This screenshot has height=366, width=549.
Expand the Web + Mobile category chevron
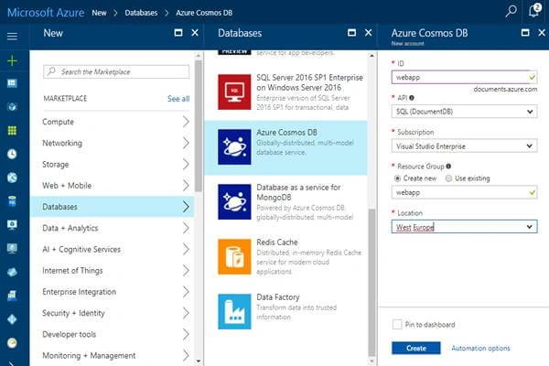186,186
